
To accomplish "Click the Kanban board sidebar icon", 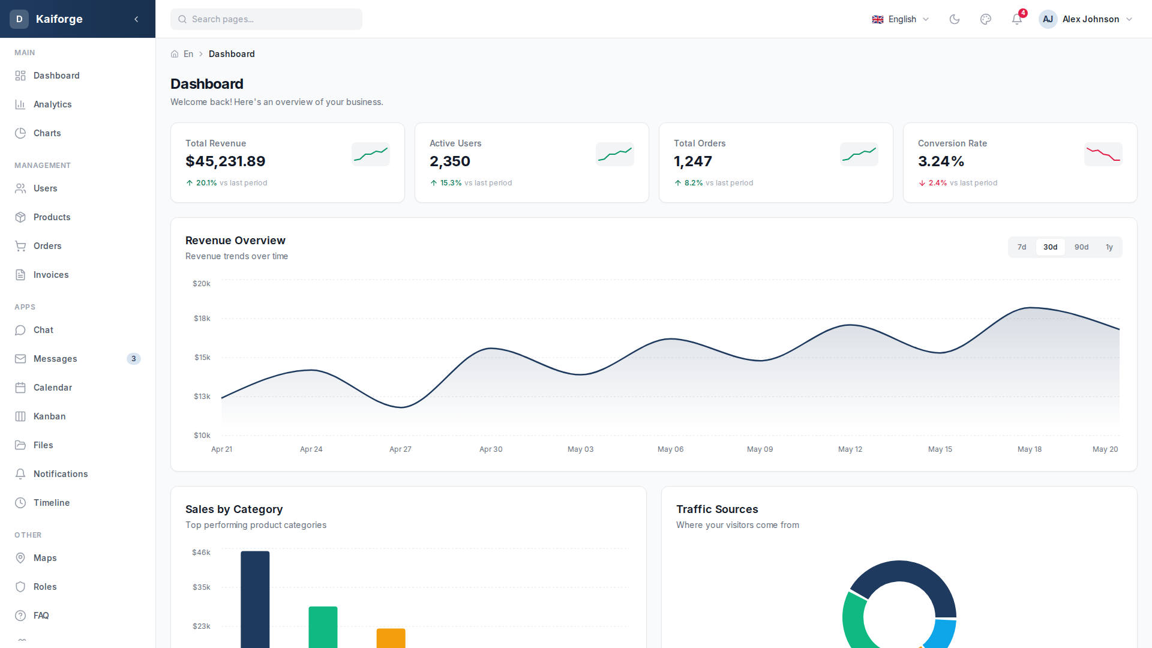I will pos(20,416).
